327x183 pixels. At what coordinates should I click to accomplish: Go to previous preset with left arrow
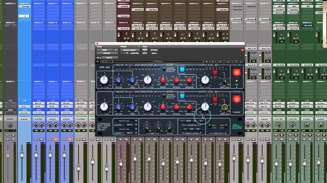207,62
